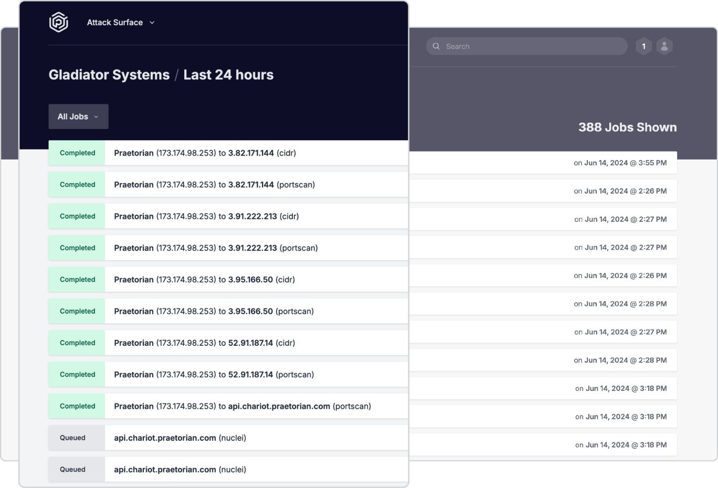The height and width of the screenshot is (488, 718).
Task: Click timestamp Jun 14, 2024 @ 3:55 PM
Action: tap(626, 163)
